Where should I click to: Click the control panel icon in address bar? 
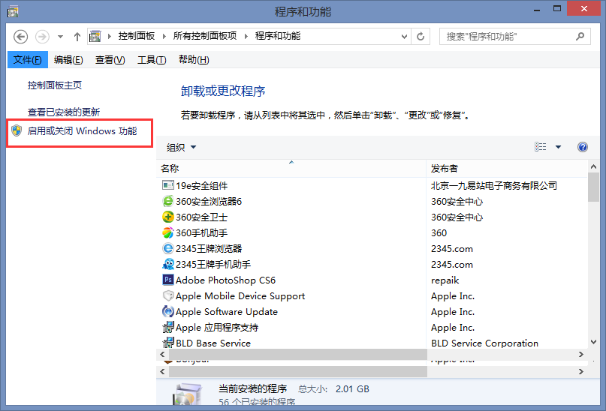click(95, 36)
